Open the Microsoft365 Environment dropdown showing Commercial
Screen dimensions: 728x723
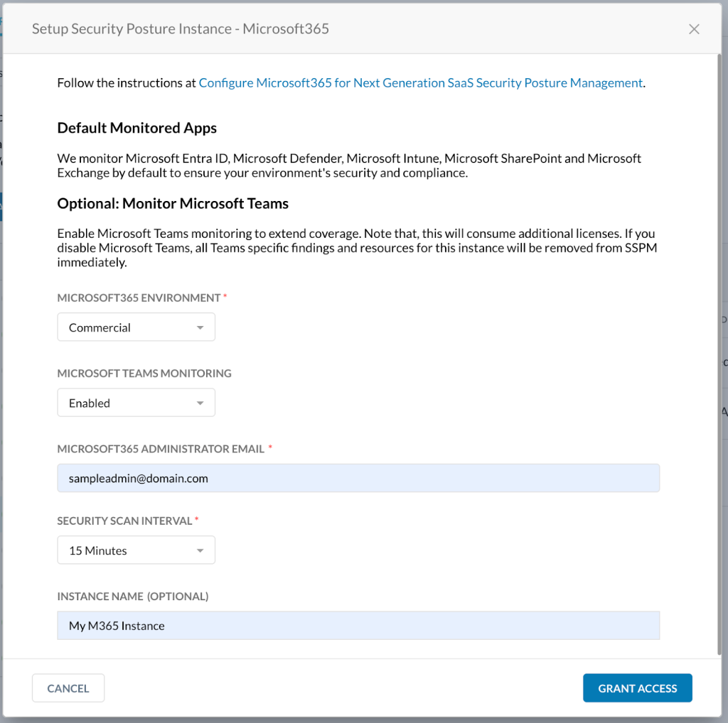(136, 327)
